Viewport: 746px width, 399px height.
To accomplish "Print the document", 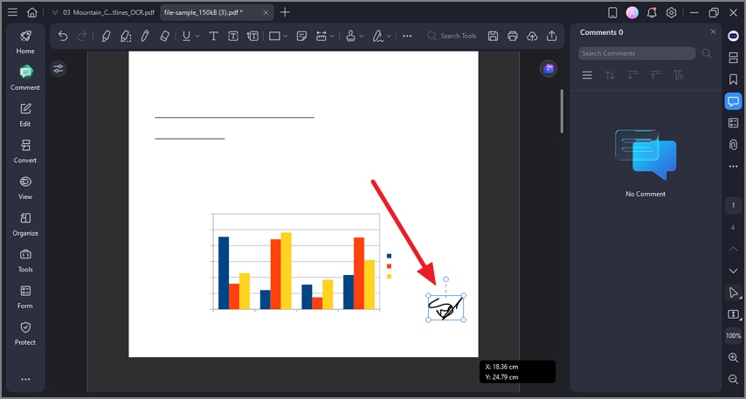I will coord(513,36).
